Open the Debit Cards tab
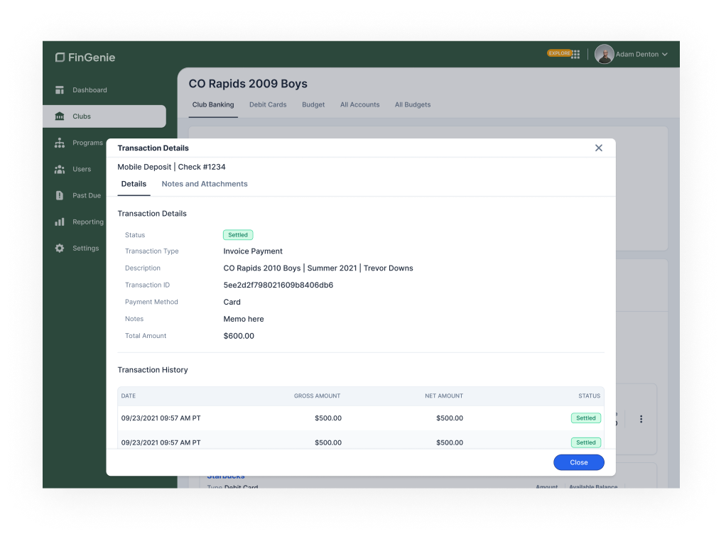 click(268, 104)
